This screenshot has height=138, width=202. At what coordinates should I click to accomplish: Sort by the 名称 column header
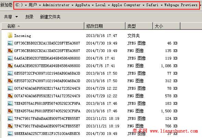(x=43, y=26)
